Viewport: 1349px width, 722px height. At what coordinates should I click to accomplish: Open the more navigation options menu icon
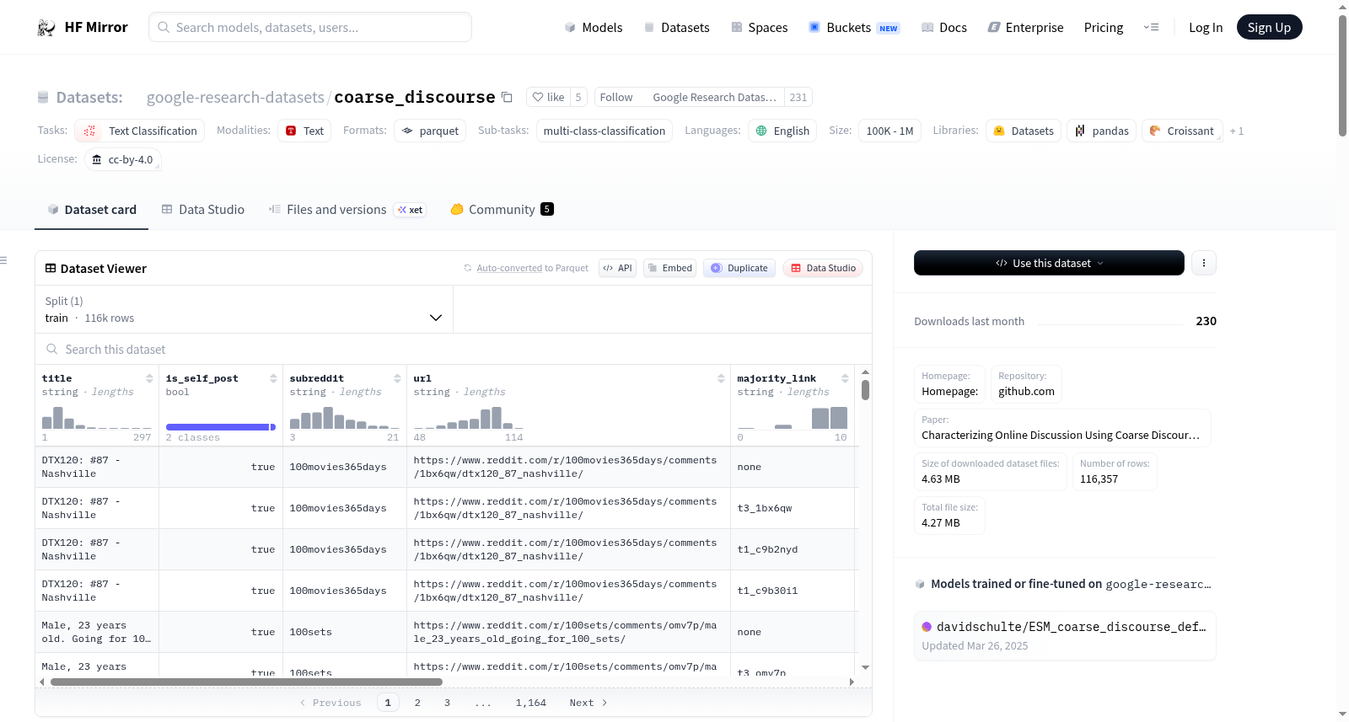[x=1151, y=28]
